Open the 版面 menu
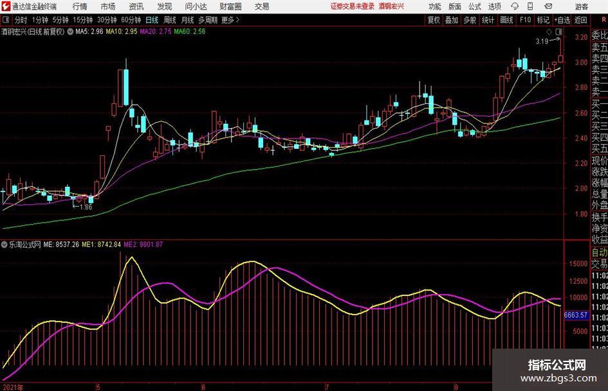Viewport: 608px width, 391px height. (454, 6)
